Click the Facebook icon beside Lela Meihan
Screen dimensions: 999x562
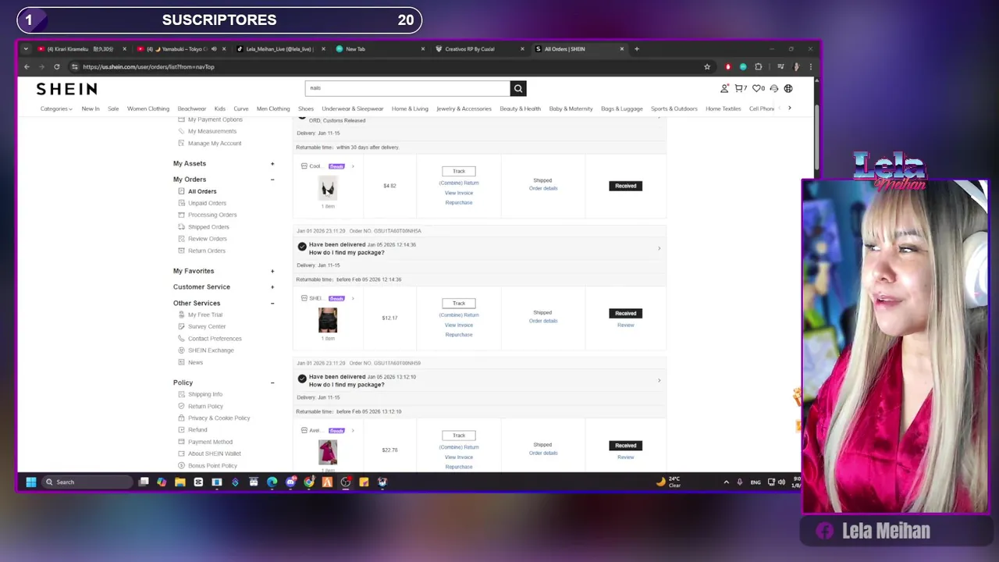[824, 532]
